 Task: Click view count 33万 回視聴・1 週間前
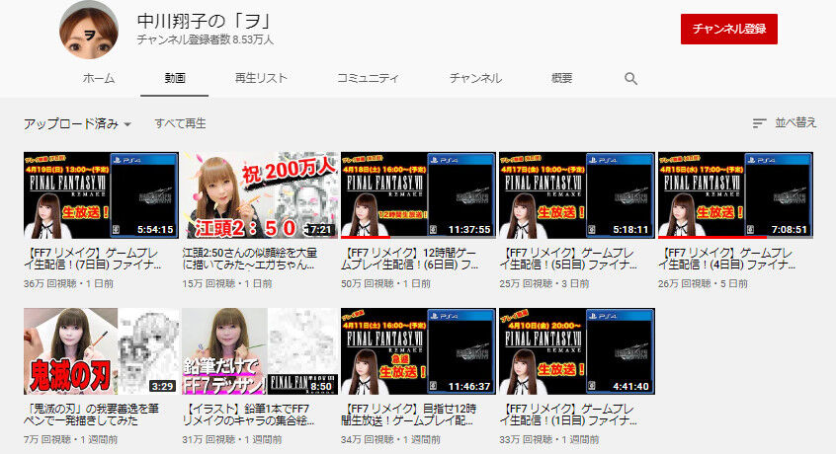coord(548,439)
